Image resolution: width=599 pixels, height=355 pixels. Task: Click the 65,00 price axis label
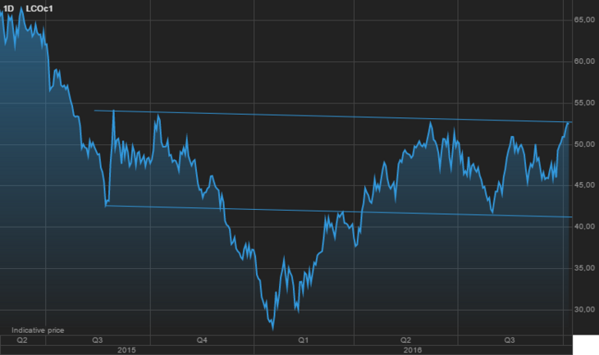584,20
